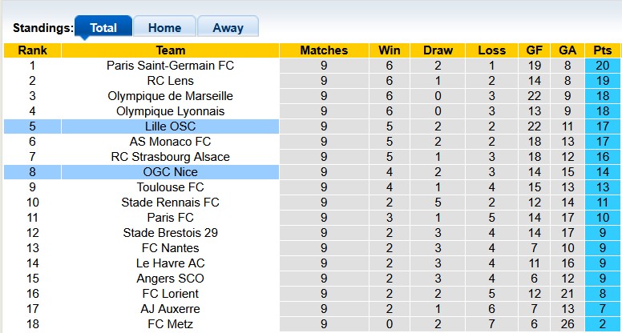Click the Matches column header
This screenshot has width=622, height=333.
point(324,50)
